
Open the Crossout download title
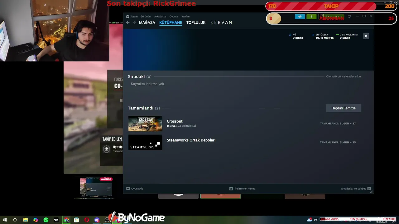click(175, 121)
